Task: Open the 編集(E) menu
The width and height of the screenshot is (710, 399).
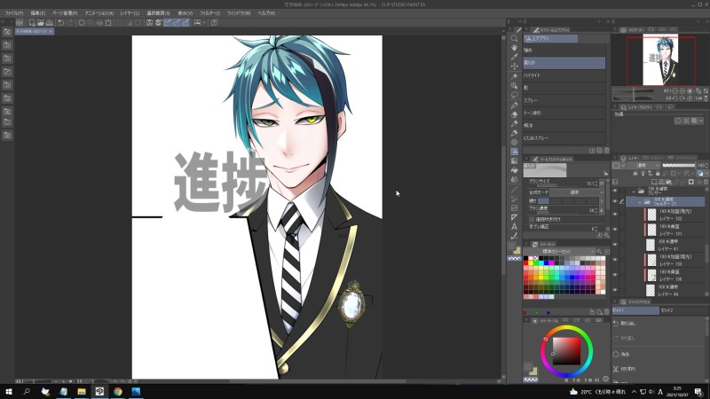Action: [37, 13]
